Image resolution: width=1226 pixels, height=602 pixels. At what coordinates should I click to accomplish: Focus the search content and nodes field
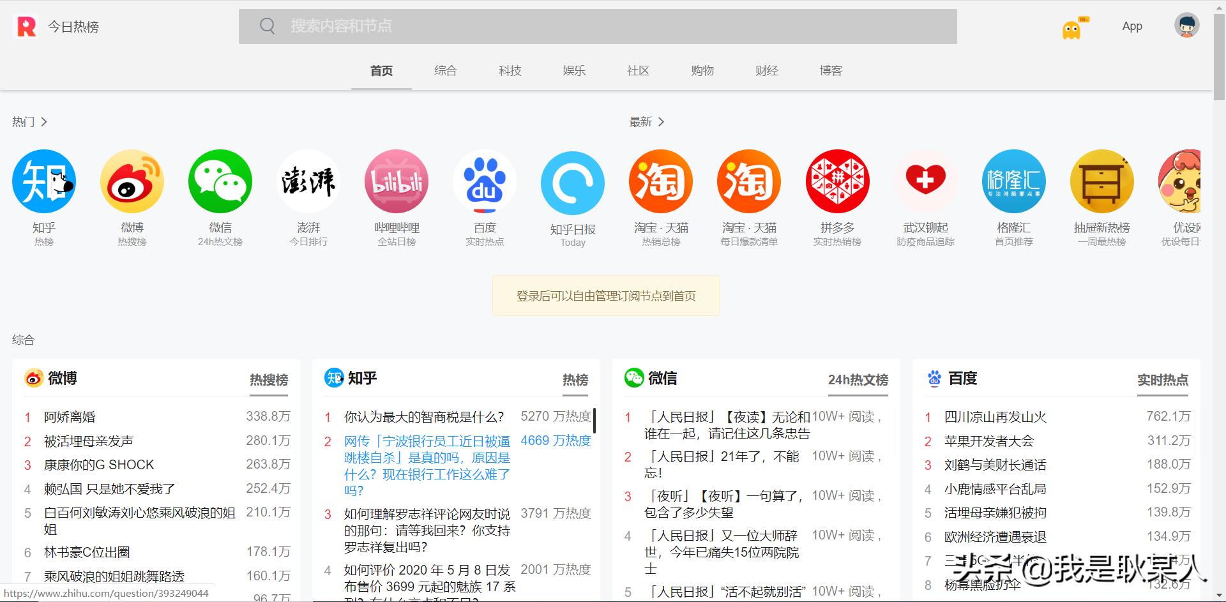click(598, 26)
